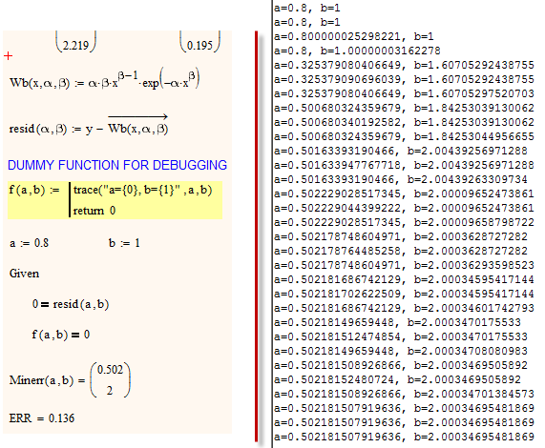The height and width of the screenshot is (448, 545).
Task: Click the 0.195 vector value
Action: pyautogui.click(x=199, y=45)
